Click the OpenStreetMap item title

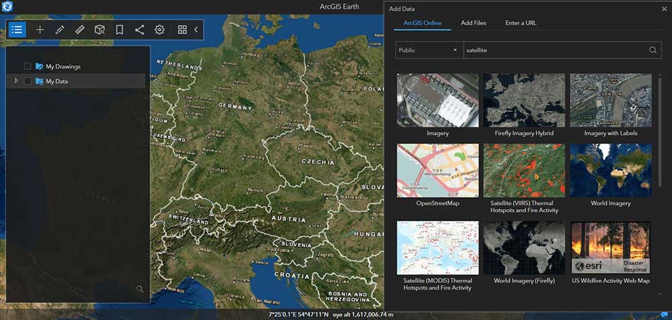pos(437,203)
